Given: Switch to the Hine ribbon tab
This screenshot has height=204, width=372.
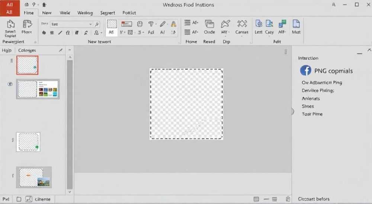Looking at the screenshot, I should pos(29,13).
